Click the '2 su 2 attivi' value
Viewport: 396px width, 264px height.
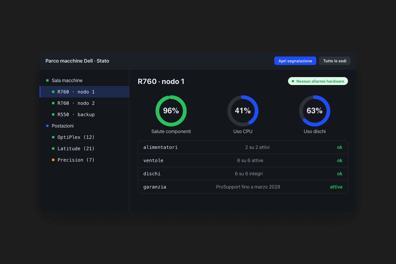[257, 147]
